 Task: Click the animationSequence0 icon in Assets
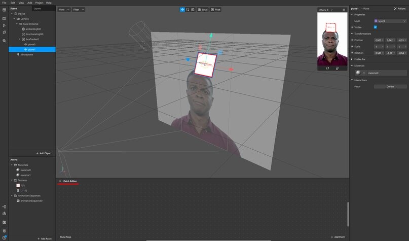click(x=18, y=201)
